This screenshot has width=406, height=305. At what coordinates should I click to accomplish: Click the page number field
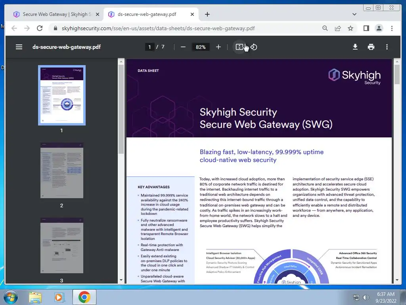(x=149, y=47)
